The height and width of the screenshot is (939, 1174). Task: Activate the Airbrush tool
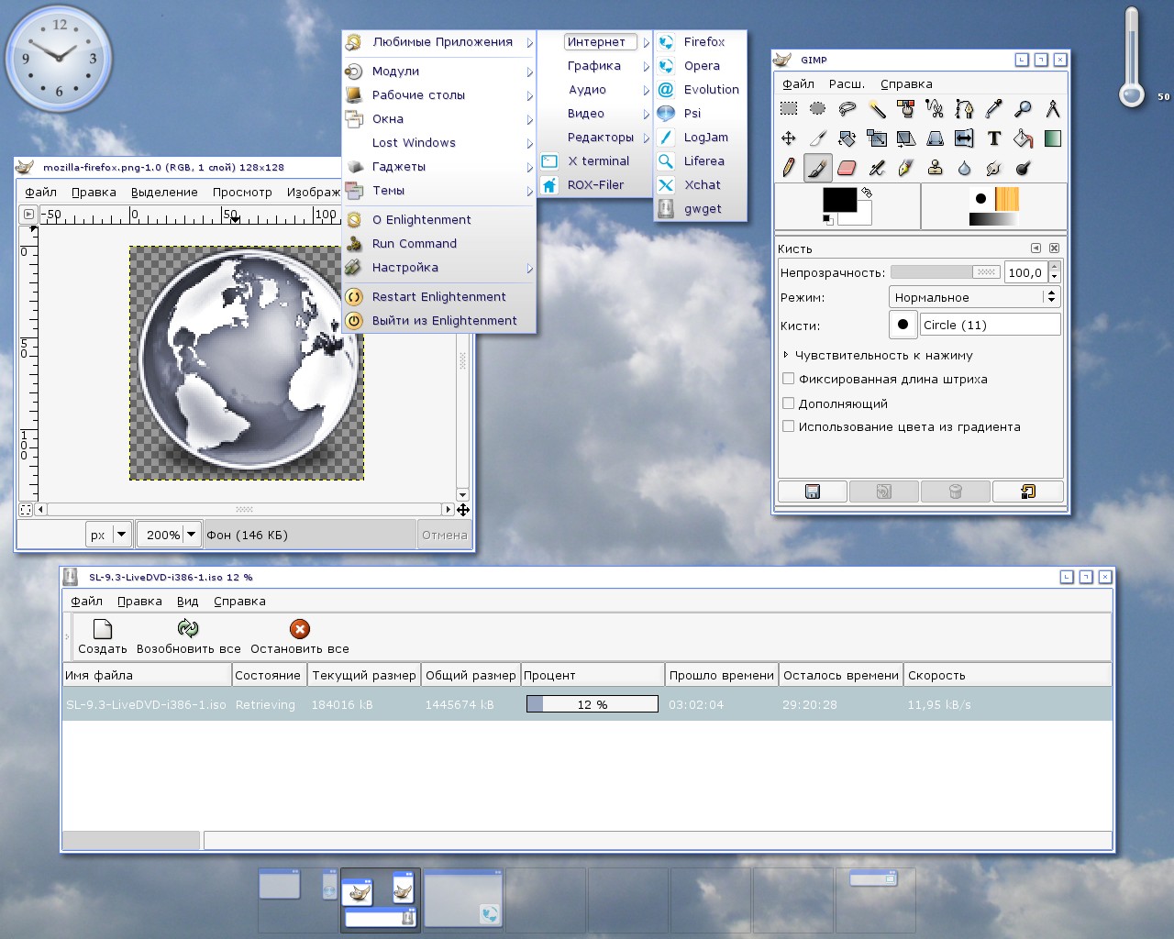(x=877, y=168)
